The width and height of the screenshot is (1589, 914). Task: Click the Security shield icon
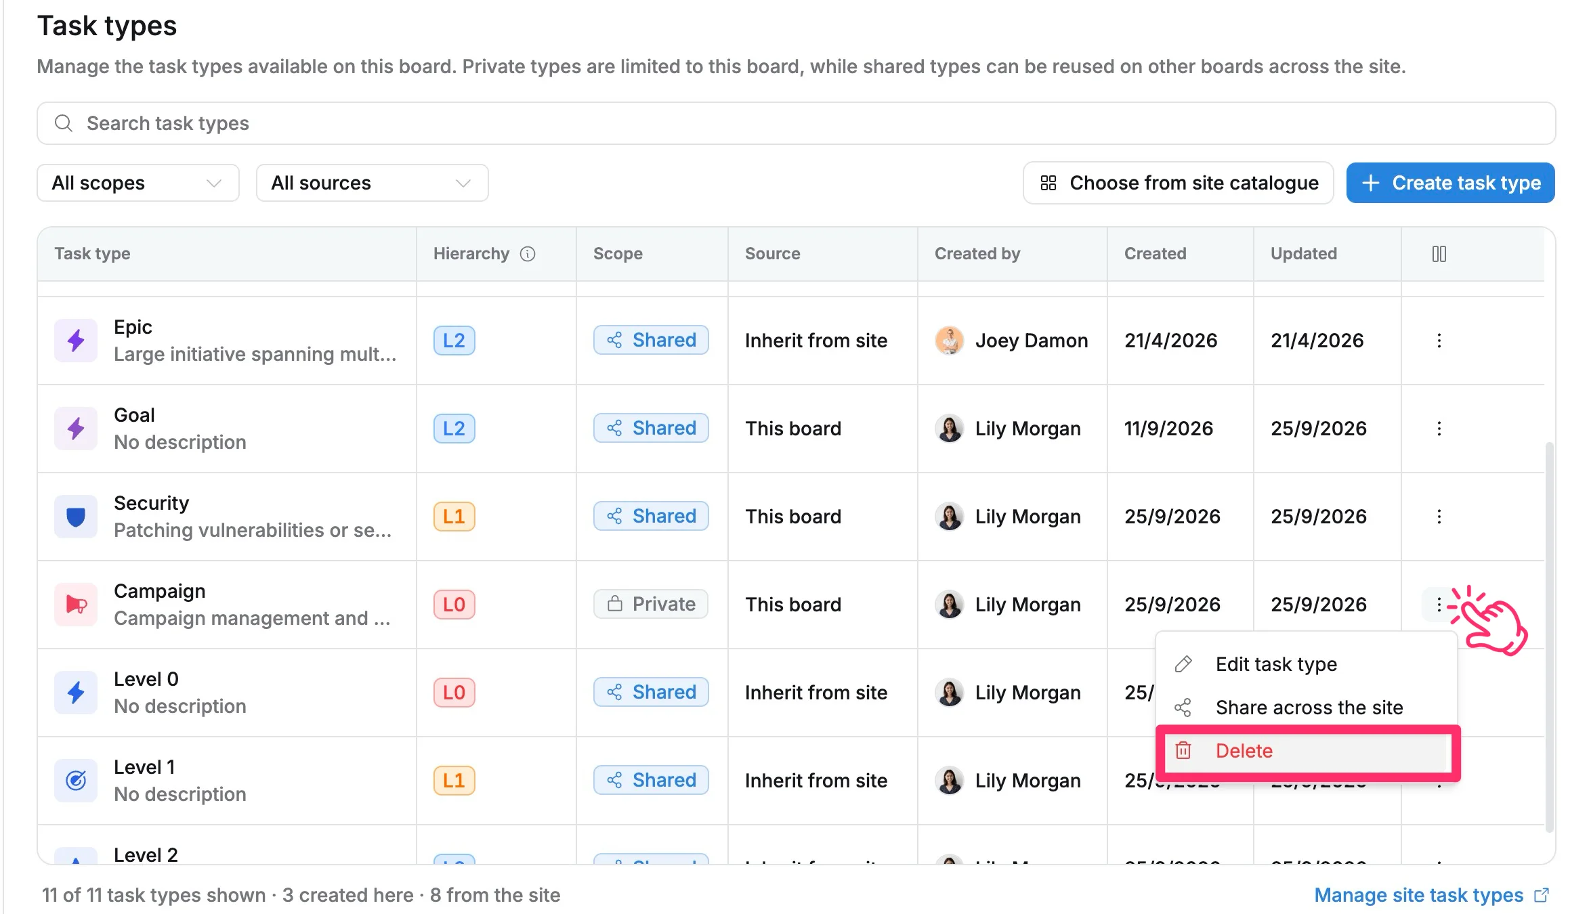pyautogui.click(x=76, y=516)
